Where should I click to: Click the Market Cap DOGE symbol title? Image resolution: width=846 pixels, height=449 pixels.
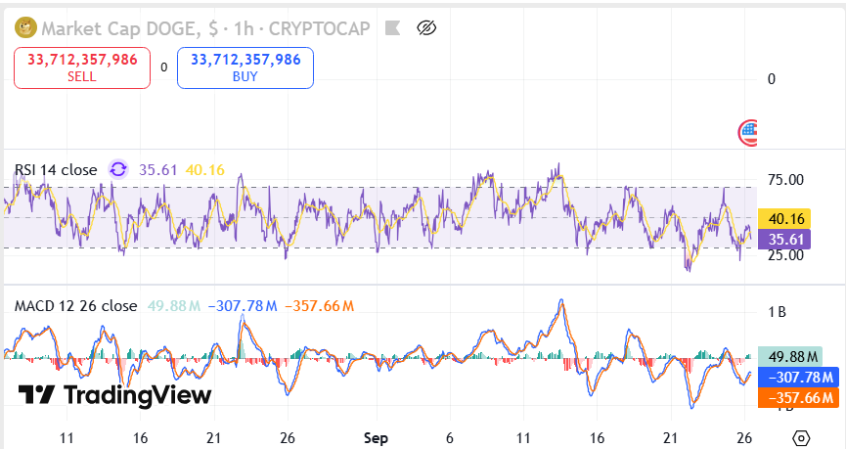(x=132, y=28)
